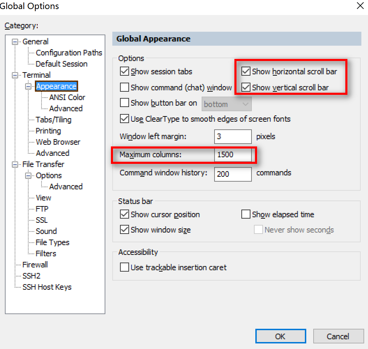This screenshot has height=349, width=368.
Task: Collapse the Terminal tree node
Action: (15, 75)
